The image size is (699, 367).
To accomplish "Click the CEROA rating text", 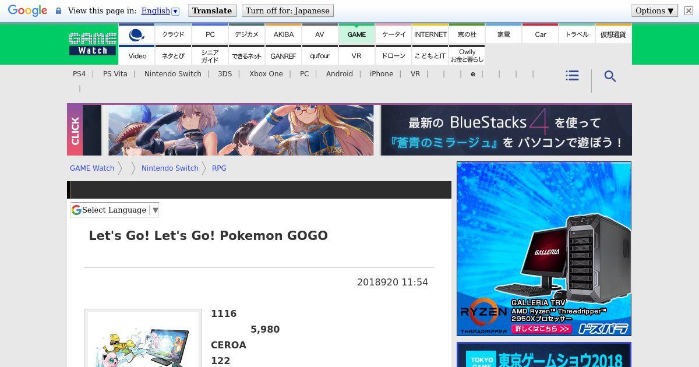I will (x=228, y=345).
